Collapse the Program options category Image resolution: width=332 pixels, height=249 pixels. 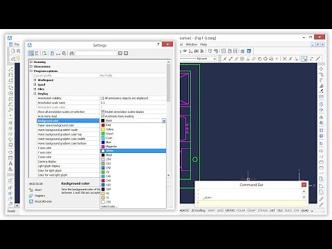point(31,71)
